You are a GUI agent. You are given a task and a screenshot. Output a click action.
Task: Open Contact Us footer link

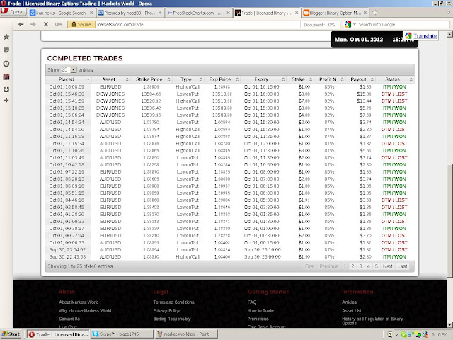click(x=69, y=319)
